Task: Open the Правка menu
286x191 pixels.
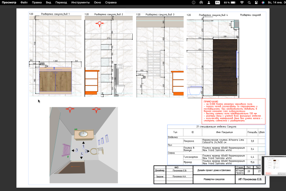Action: coord(37,2)
